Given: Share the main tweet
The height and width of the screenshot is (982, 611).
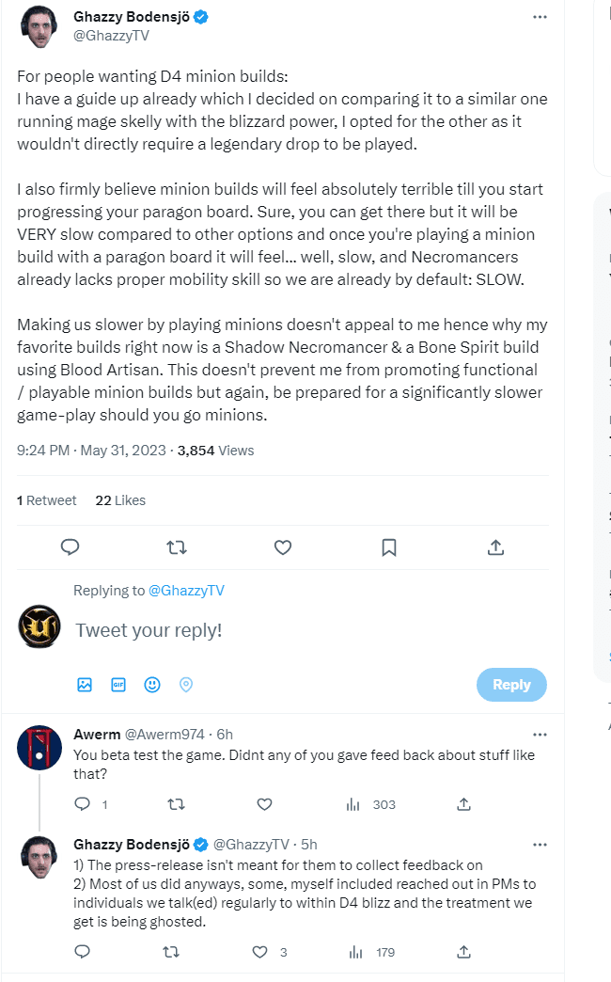Looking at the screenshot, I should pyautogui.click(x=495, y=546).
